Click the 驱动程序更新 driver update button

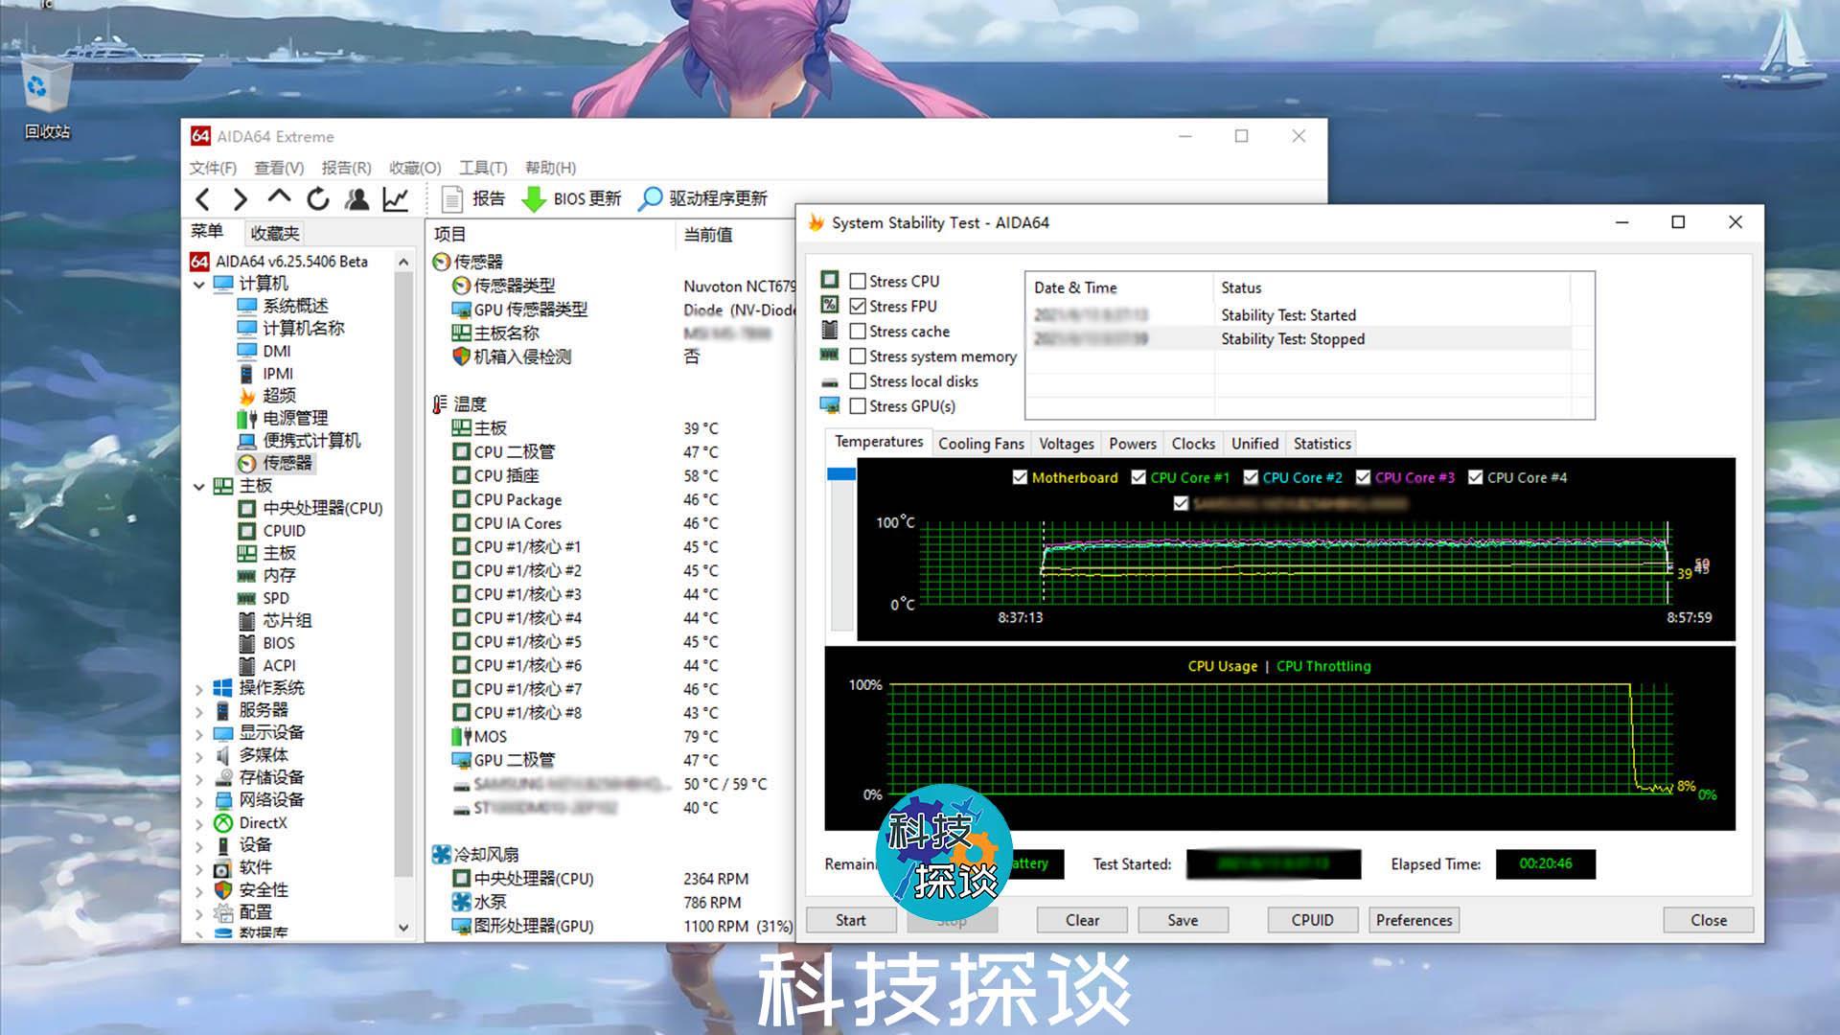(x=703, y=198)
